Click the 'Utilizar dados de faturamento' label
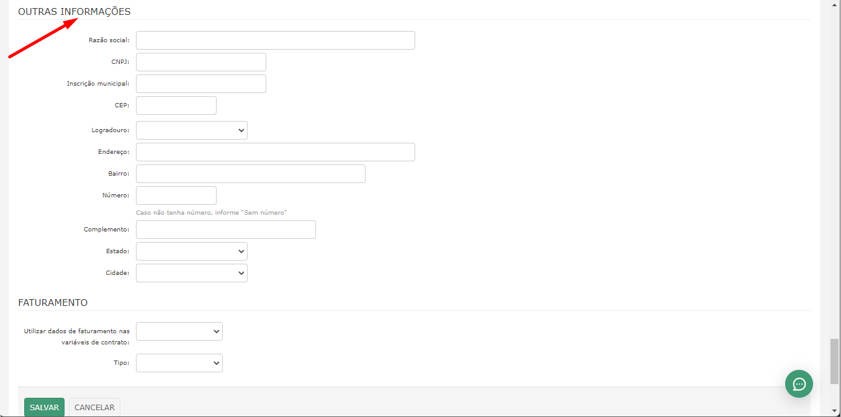 click(x=76, y=336)
